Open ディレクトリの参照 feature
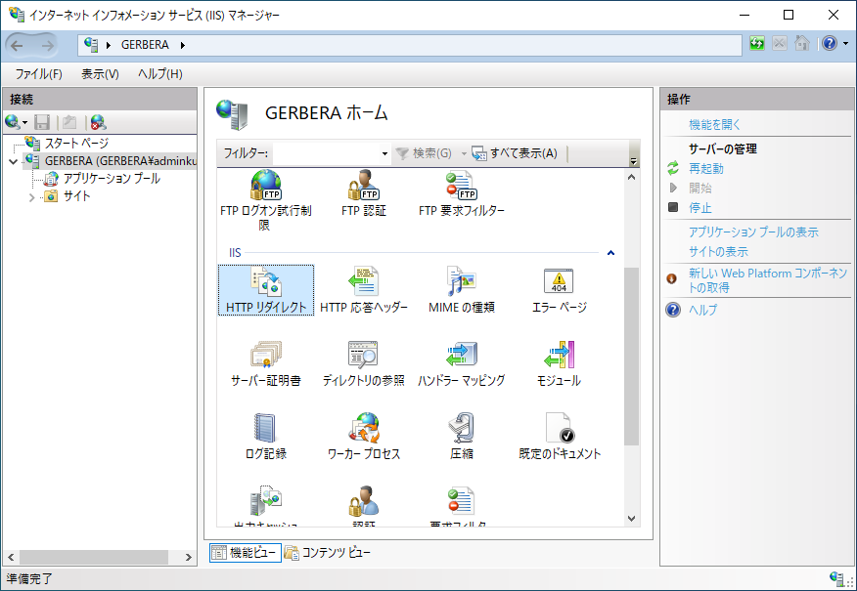The image size is (857, 591). (364, 362)
